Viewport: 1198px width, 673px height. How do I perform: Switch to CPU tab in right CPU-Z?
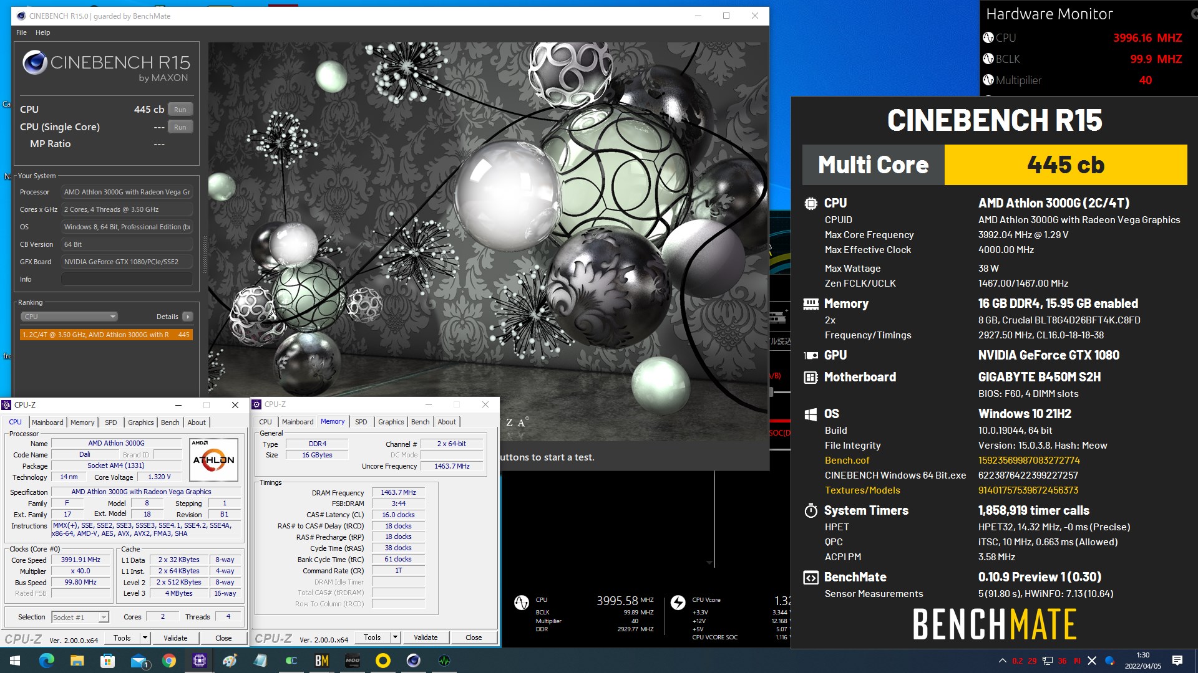click(x=265, y=422)
